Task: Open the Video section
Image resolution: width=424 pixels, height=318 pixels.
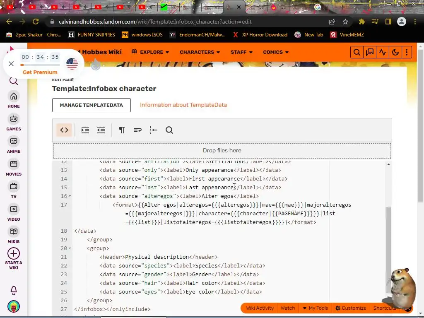Action: [x=14, y=213]
